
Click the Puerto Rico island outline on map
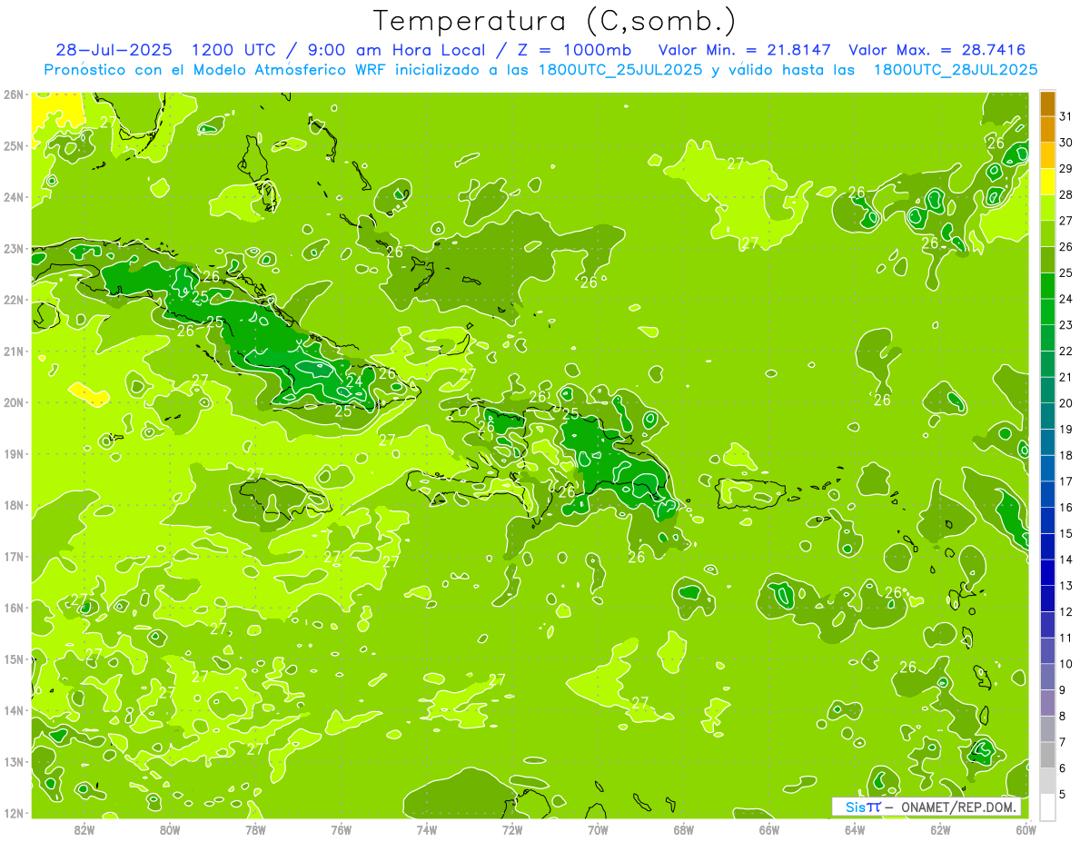(750, 492)
